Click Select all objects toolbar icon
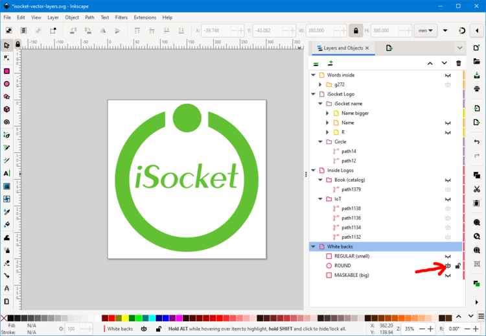The width and height of the screenshot is (486, 336). 9,30
